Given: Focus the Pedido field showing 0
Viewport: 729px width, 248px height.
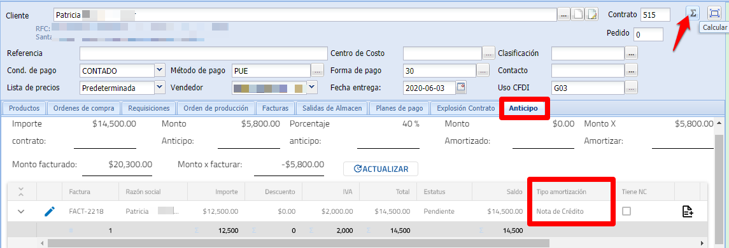Looking at the screenshot, I should [x=648, y=34].
